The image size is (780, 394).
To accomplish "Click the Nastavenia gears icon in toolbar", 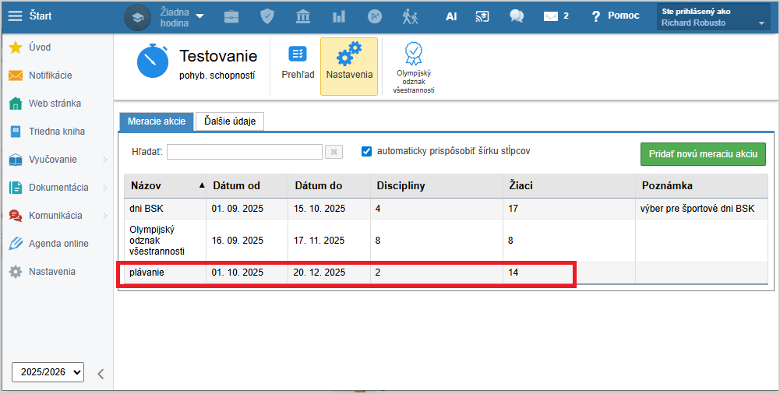I will click(x=349, y=55).
